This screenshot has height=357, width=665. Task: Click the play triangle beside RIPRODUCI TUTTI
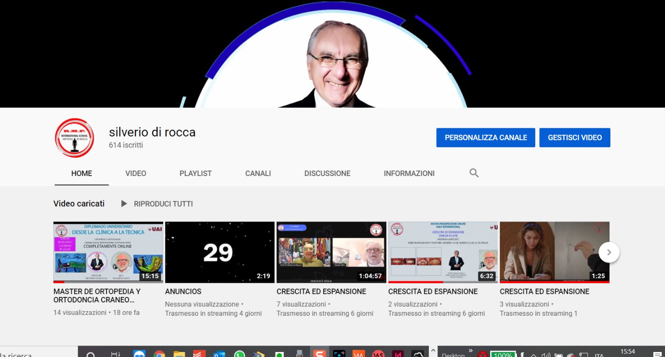coord(124,203)
